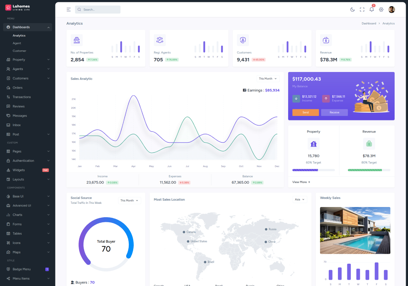Image resolution: width=408 pixels, height=286 pixels.
Task: Click the No. of Properties building icon
Action: coord(76,40)
